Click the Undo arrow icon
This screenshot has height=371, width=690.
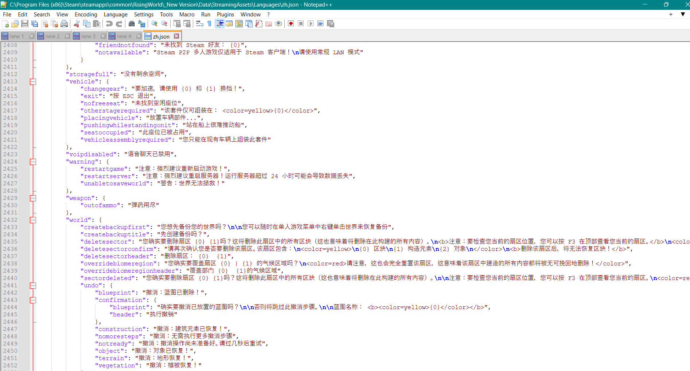[109, 24]
